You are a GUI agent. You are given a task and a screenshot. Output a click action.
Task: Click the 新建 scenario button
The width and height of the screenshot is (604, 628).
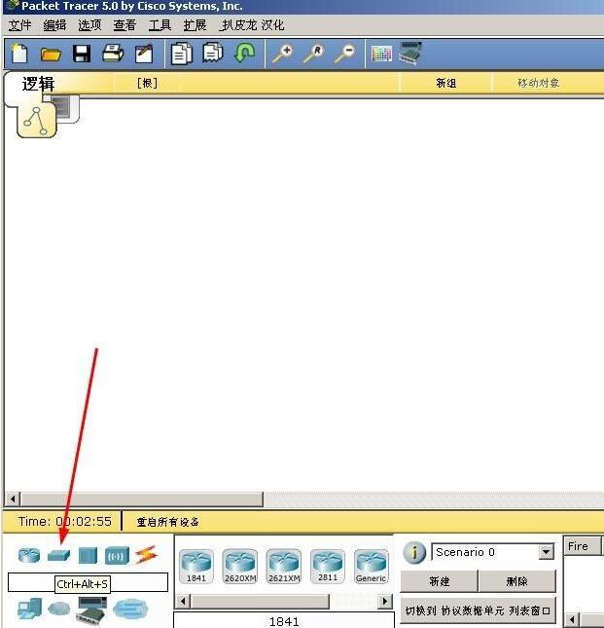click(x=440, y=580)
